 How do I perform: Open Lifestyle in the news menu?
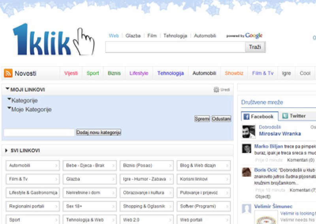(139, 73)
